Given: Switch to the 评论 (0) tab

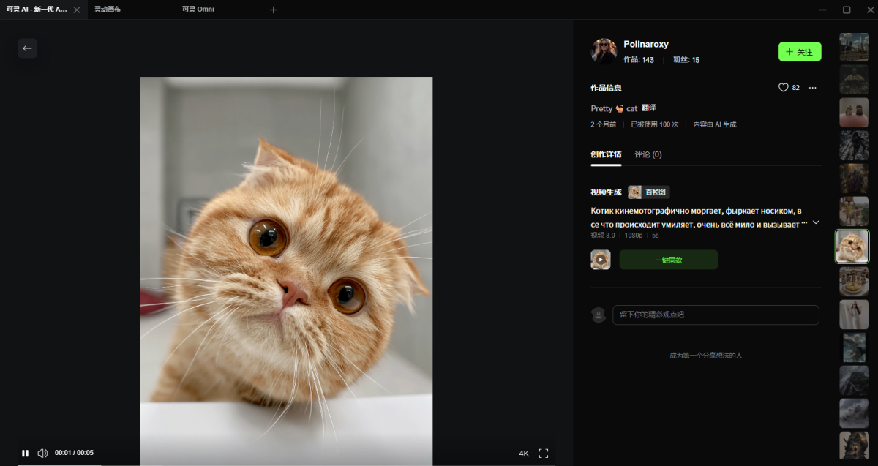Looking at the screenshot, I should [x=648, y=154].
